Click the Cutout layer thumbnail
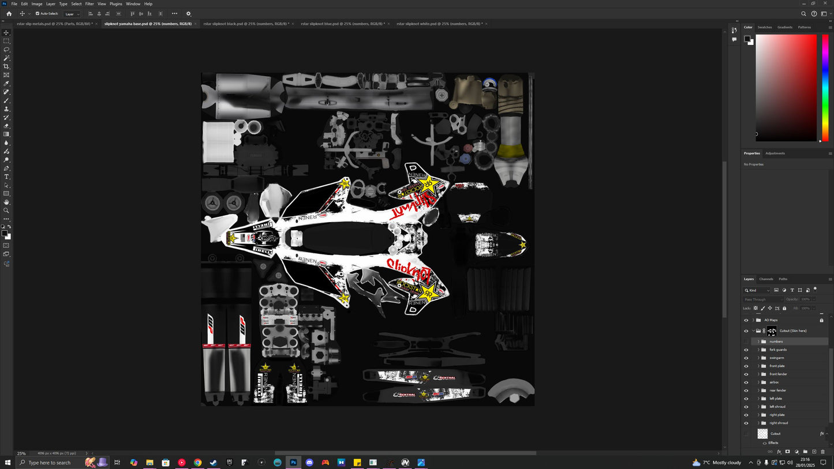 [762, 434]
